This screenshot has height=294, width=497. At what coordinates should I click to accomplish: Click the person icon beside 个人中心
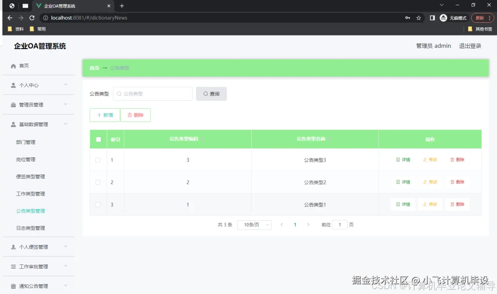coord(13,85)
